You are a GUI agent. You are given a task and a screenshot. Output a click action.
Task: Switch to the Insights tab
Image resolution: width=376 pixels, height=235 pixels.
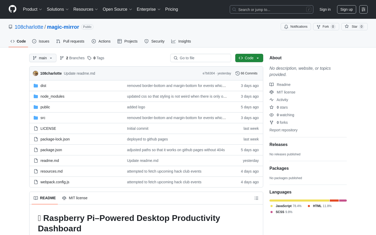[x=181, y=41]
